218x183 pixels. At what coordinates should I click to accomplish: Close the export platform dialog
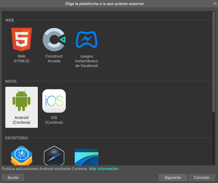coord(215,4)
